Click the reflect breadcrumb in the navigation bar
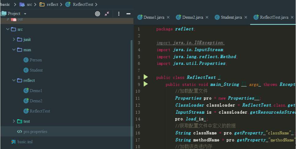The image size is (296, 149). pos(51,4)
